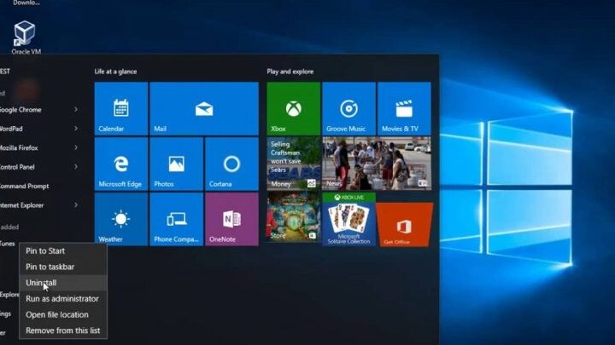Launch Command Prompt from the list
Image resolution: width=615 pixels, height=345 pixels.
(x=24, y=187)
